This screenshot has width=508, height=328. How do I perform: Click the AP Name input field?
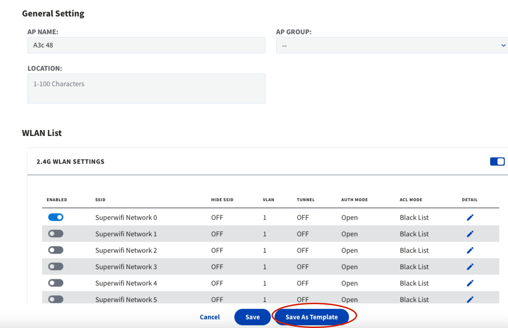[x=146, y=45]
